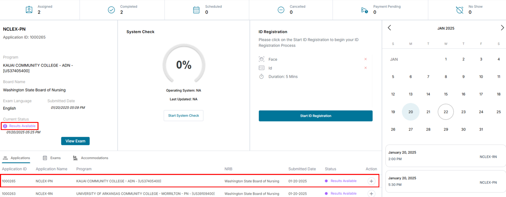This screenshot has height=197, width=506.
Task: Click the Scheduled calendar icon
Action: tap(196, 10)
